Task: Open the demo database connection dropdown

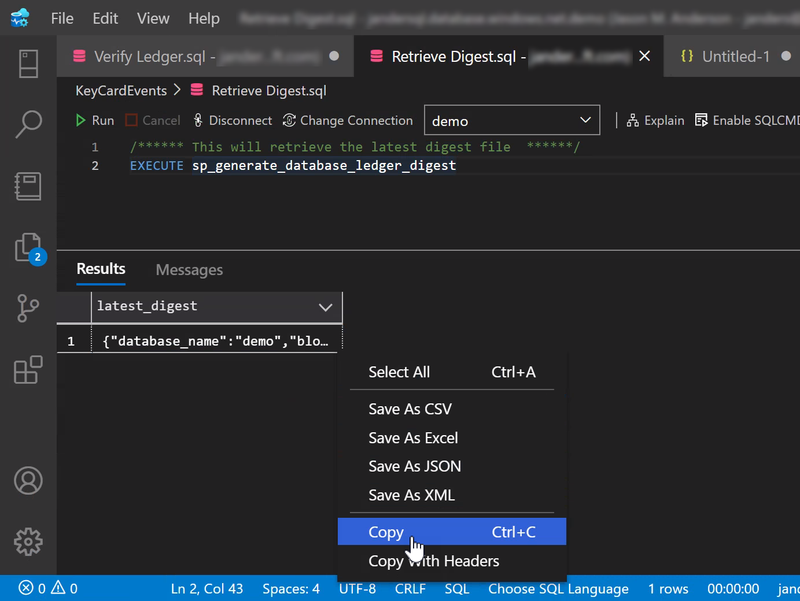Action: tap(511, 120)
